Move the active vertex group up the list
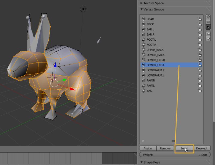Viewport: 215px width, 165px height. pos(208,34)
